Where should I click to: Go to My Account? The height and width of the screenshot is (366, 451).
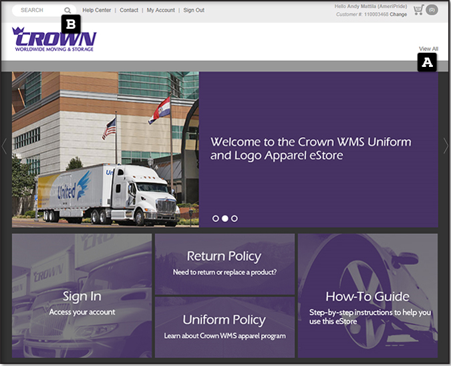[x=160, y=11]
